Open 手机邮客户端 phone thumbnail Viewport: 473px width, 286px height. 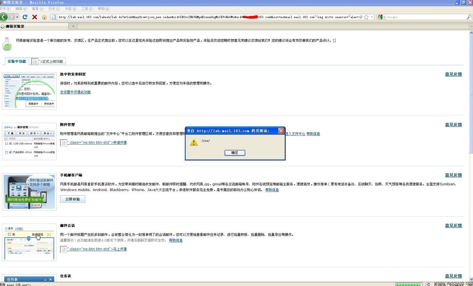29,192
